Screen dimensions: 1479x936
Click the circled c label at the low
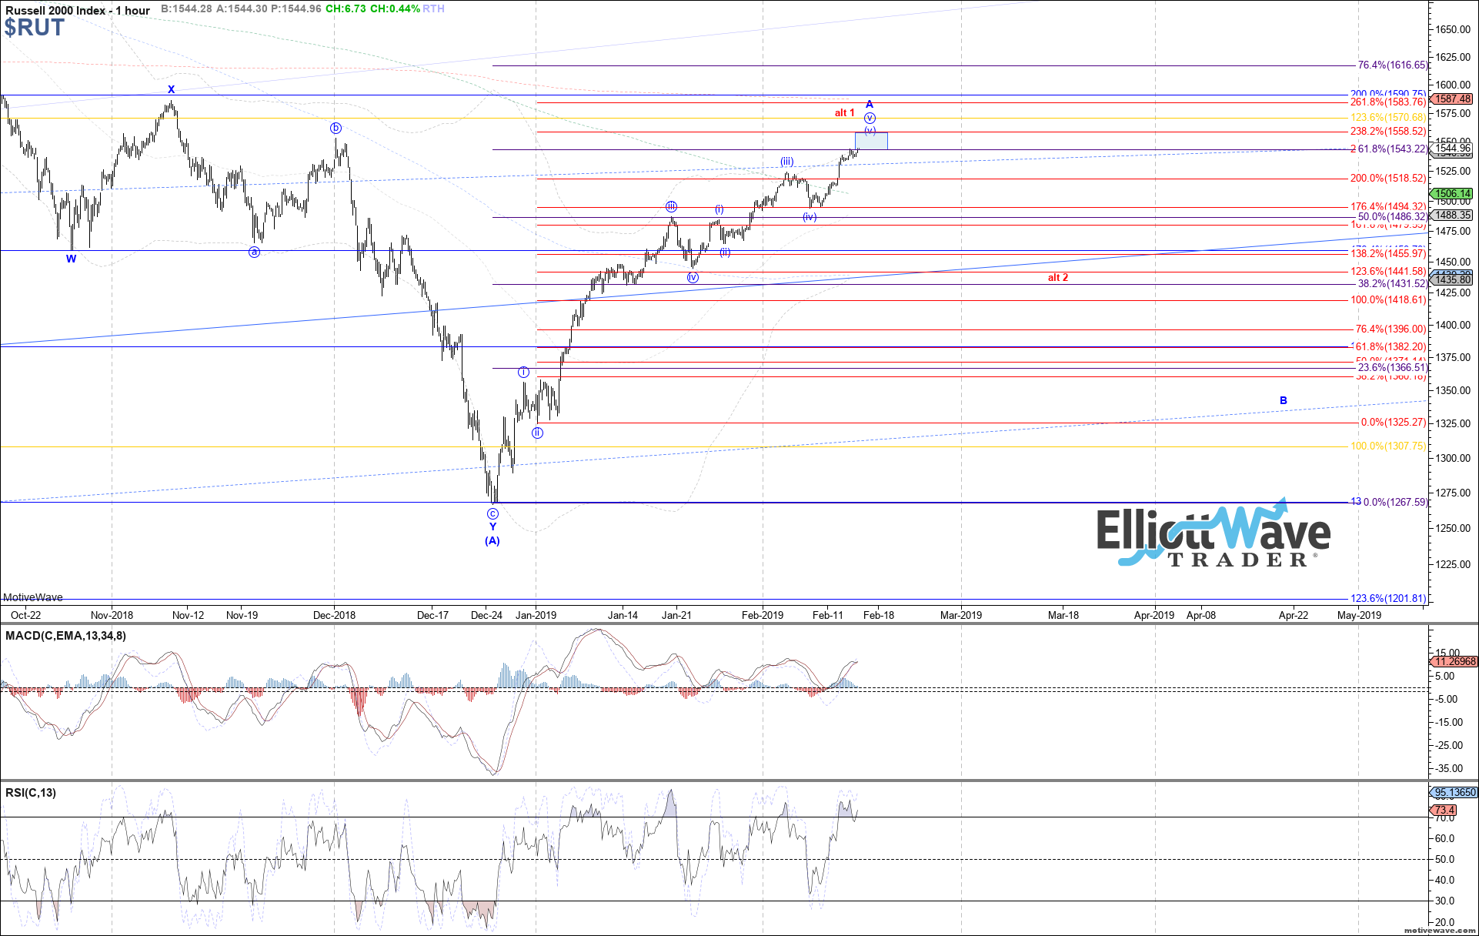click(x=492, y=513)
